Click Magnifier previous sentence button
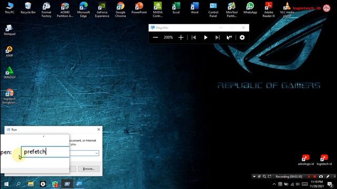The width and height of the screenshot is (337, 189). (x=194, y=37)
